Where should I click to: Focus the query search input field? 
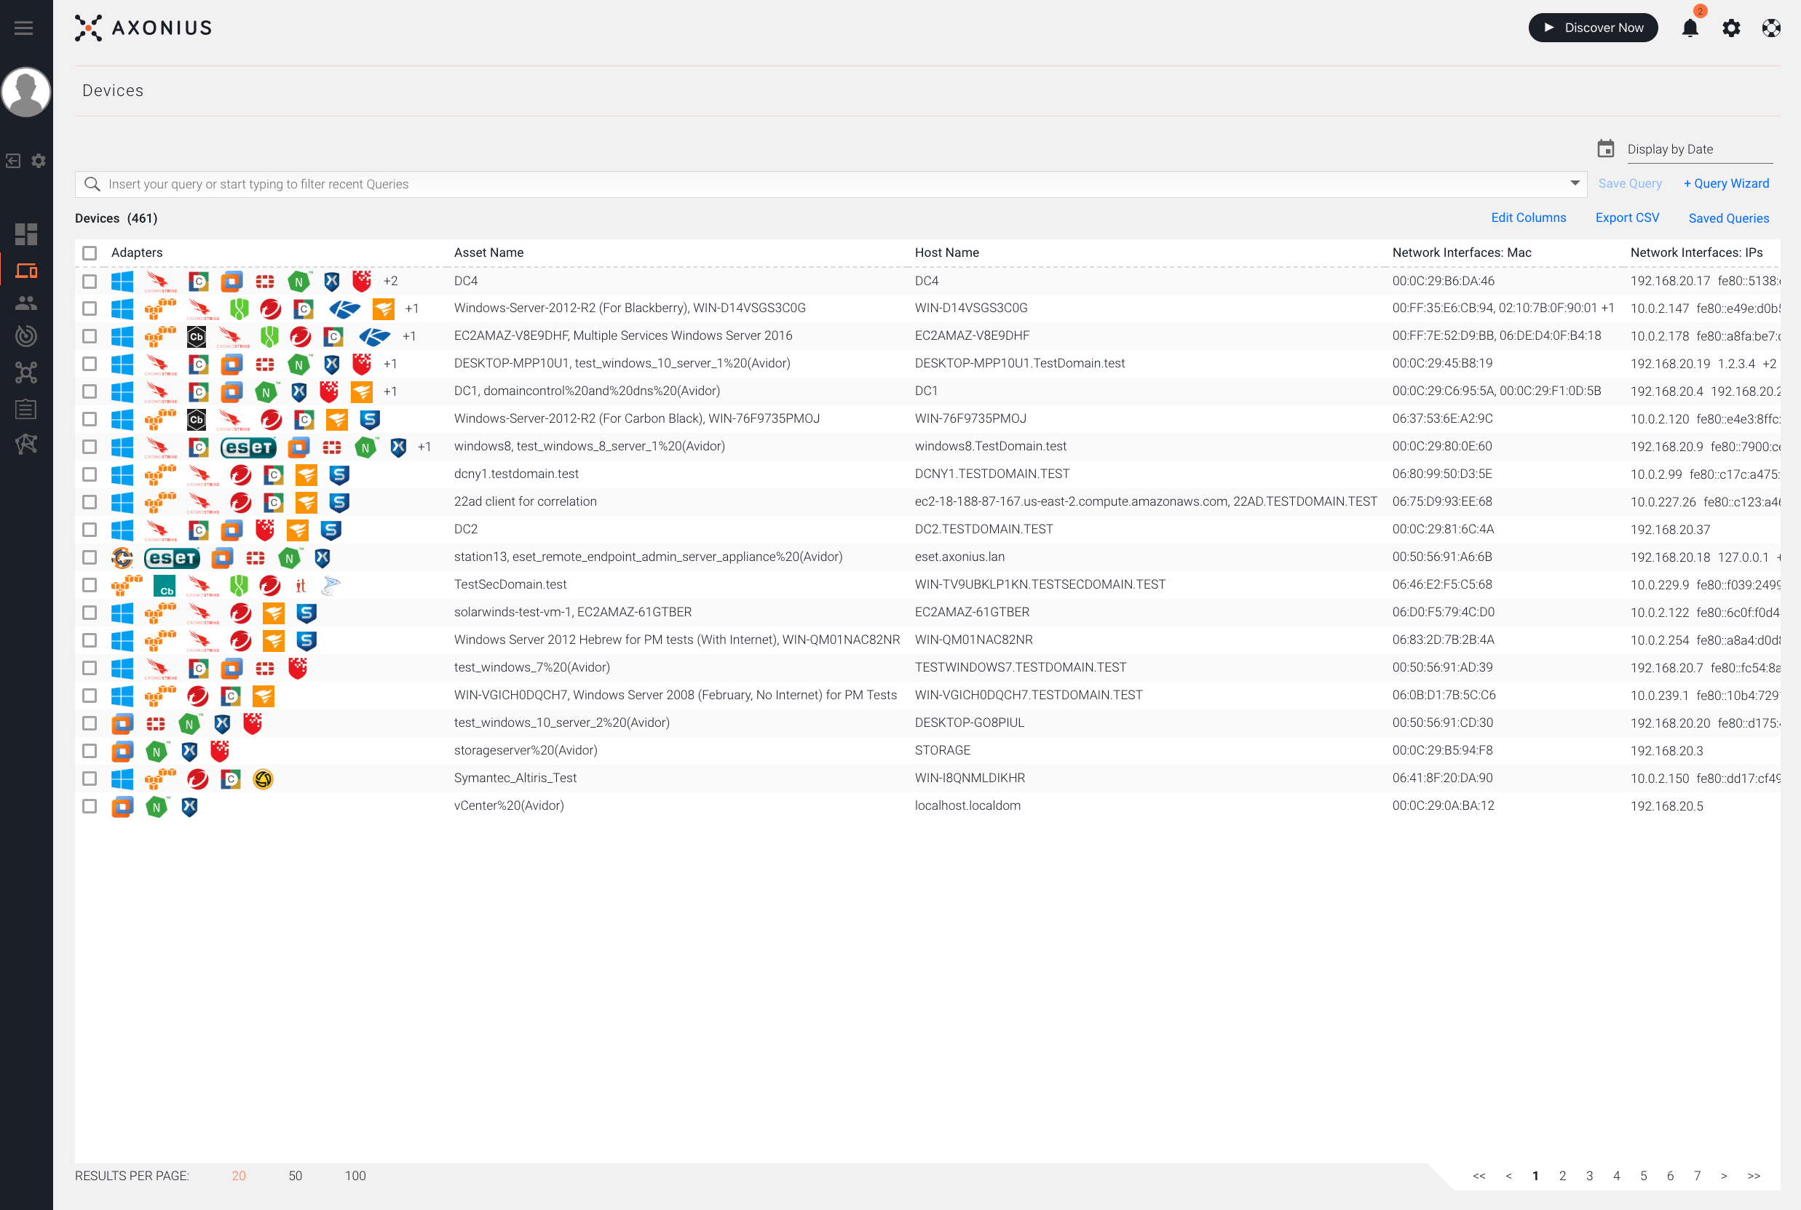831,183
